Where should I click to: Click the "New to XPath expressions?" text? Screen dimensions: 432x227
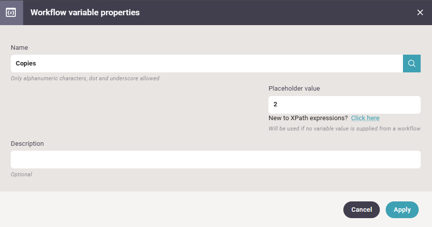coord(308,118)
